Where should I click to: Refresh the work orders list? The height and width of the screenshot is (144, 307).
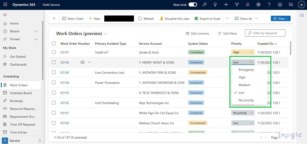(146, 19)
